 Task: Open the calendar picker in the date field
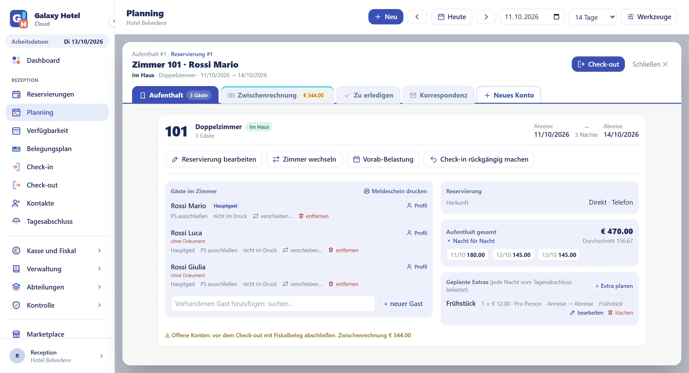point(556,17)
